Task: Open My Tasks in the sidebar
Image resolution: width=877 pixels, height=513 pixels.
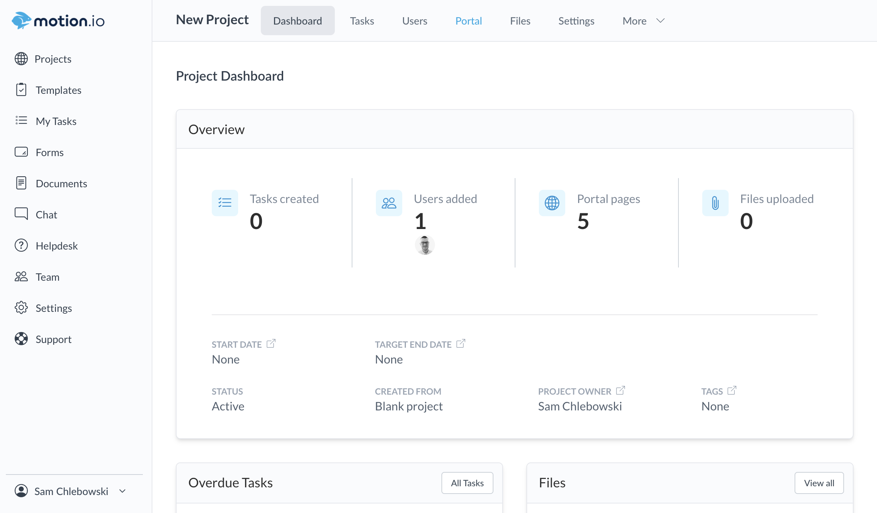Action: coord(56,121)
